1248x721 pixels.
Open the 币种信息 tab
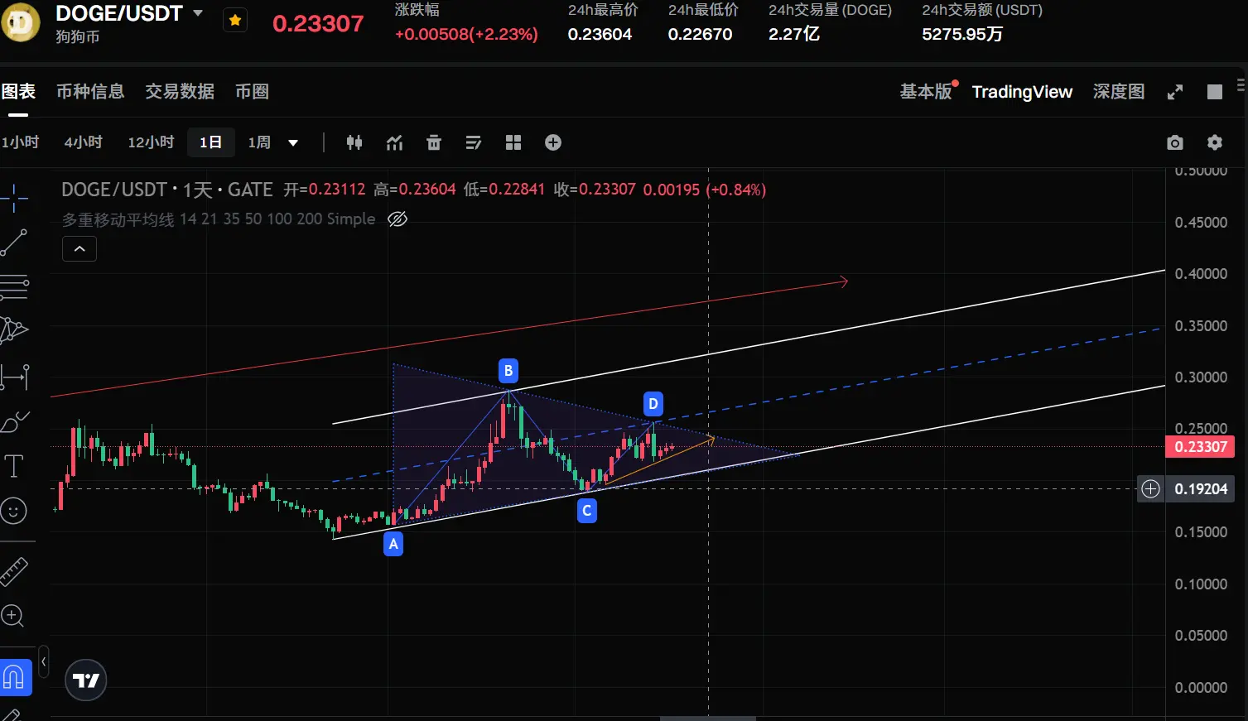click(90, 91)
